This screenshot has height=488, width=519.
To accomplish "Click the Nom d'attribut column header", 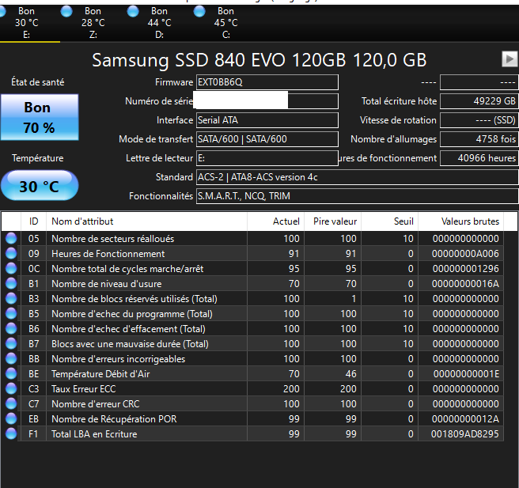I will (x=146, y=221).
